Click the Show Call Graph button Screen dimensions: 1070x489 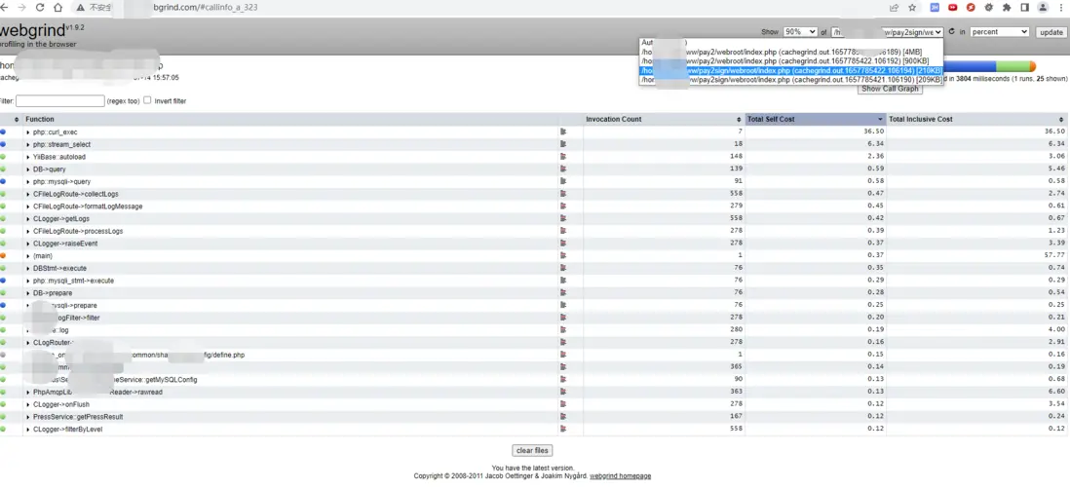click(890, 89)
